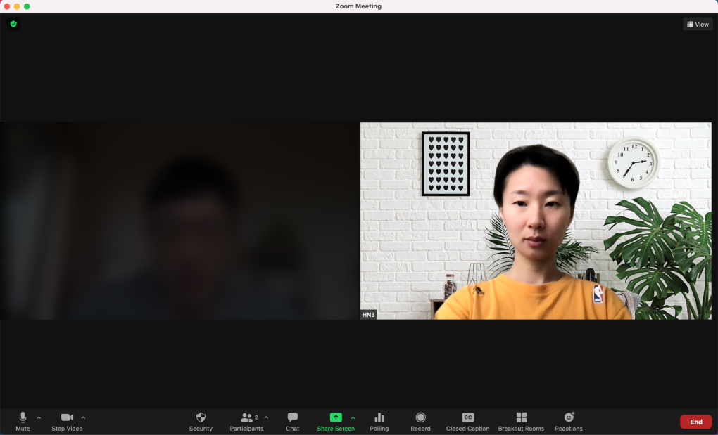The image size is (718, 435).
Task: Select the blurred left participant video
Action: pos(179,221)
